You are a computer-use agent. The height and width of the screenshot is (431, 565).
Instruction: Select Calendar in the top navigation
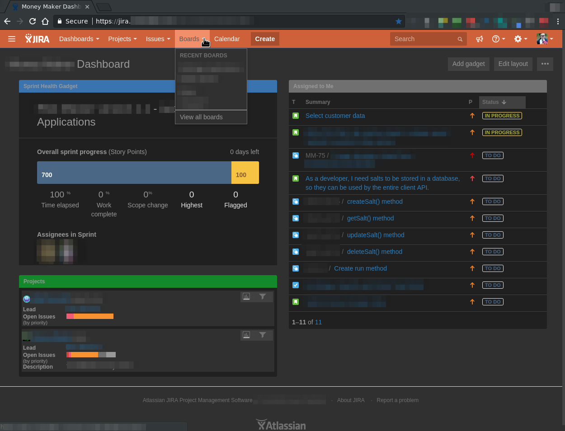click(x=227, y=39)
